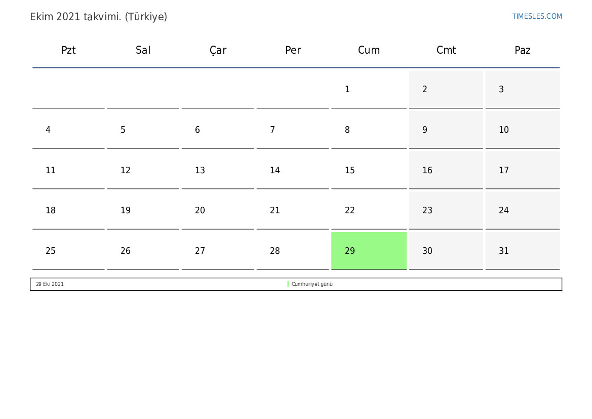Select day 5 under Sal
Image resolution: width=592 pixels, height=419 pixels.
(x=143, y=130)
